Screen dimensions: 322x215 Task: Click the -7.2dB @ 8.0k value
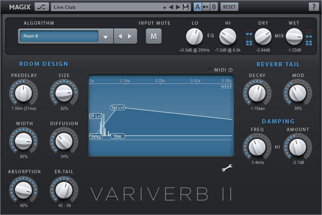point(228,50)
